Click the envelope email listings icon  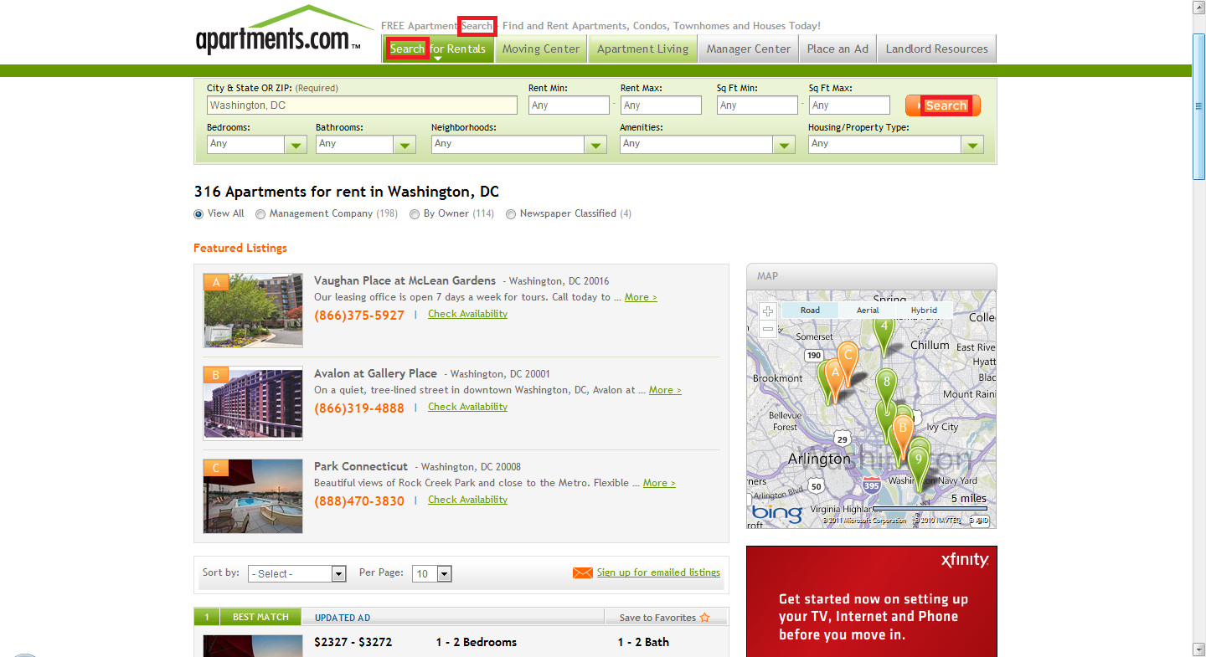point(582,573)
